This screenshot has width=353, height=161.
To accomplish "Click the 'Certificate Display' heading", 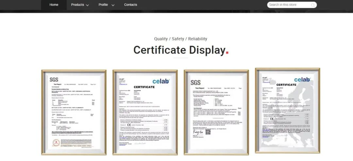I will coord(181,50).
